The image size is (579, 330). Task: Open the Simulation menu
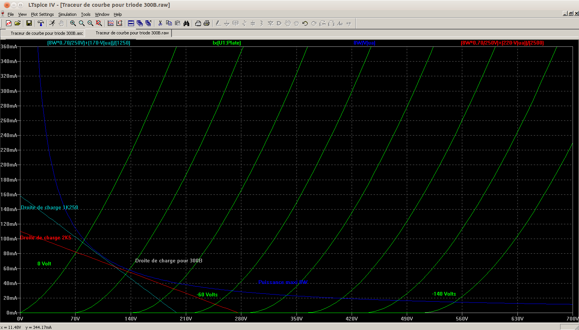[67, 14]
